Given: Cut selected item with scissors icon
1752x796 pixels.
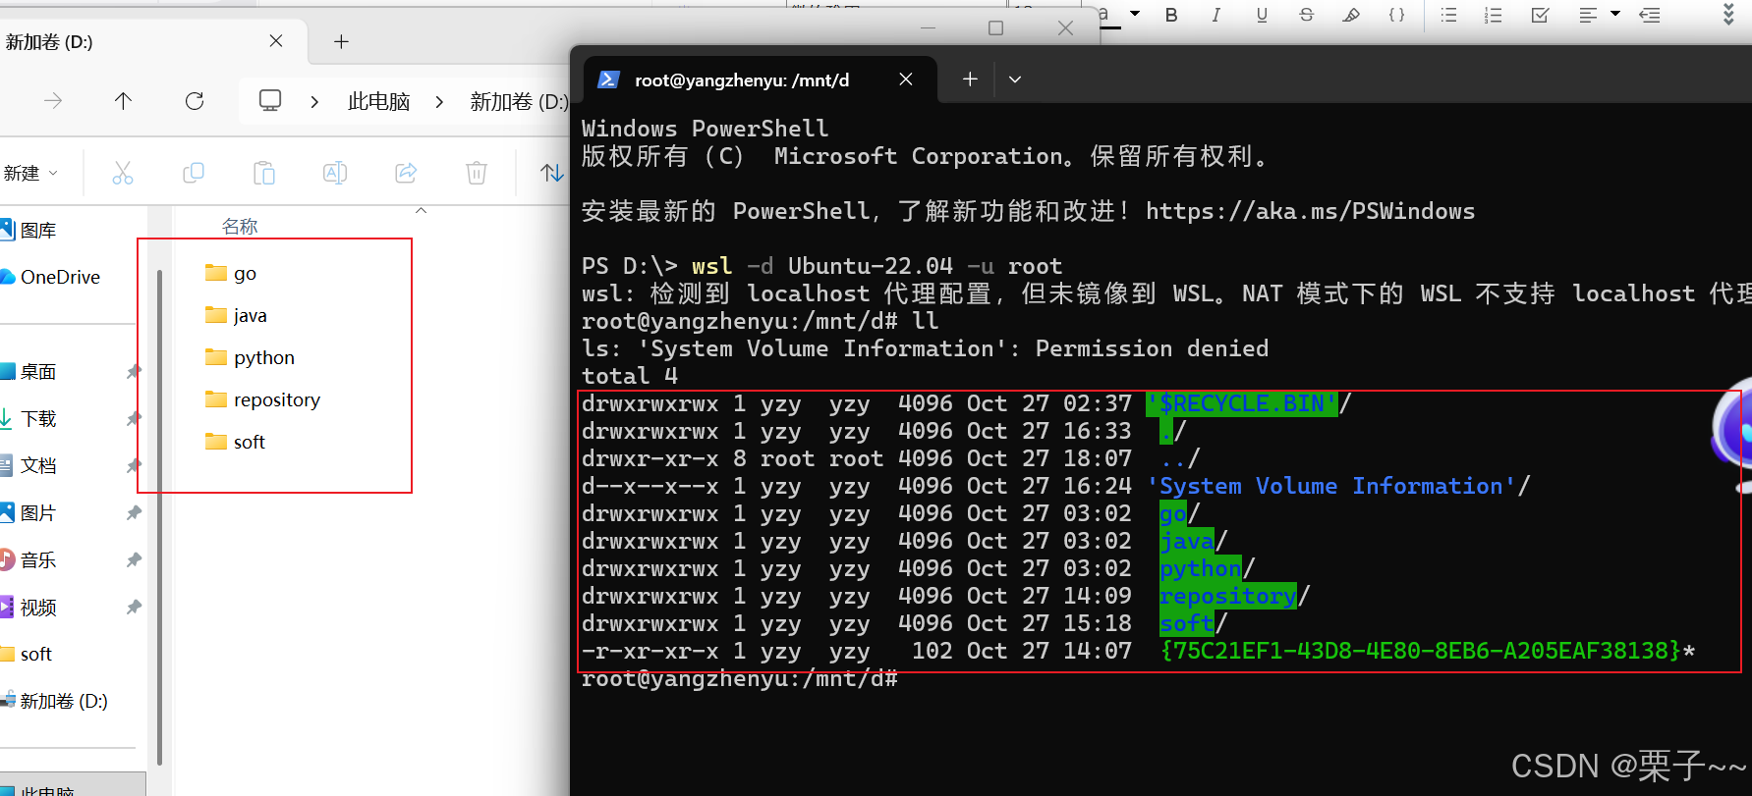Looking at the screenshot, I should [x=122, y=174].
